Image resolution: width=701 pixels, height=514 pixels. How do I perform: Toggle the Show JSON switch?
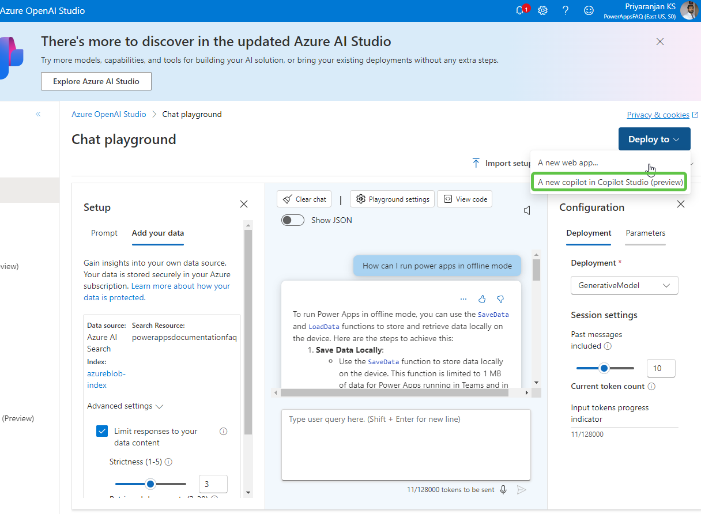[293, 220]
